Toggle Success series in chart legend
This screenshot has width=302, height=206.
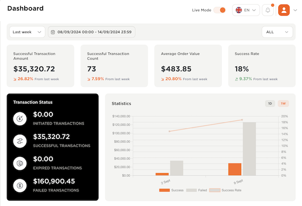[172, 190]
